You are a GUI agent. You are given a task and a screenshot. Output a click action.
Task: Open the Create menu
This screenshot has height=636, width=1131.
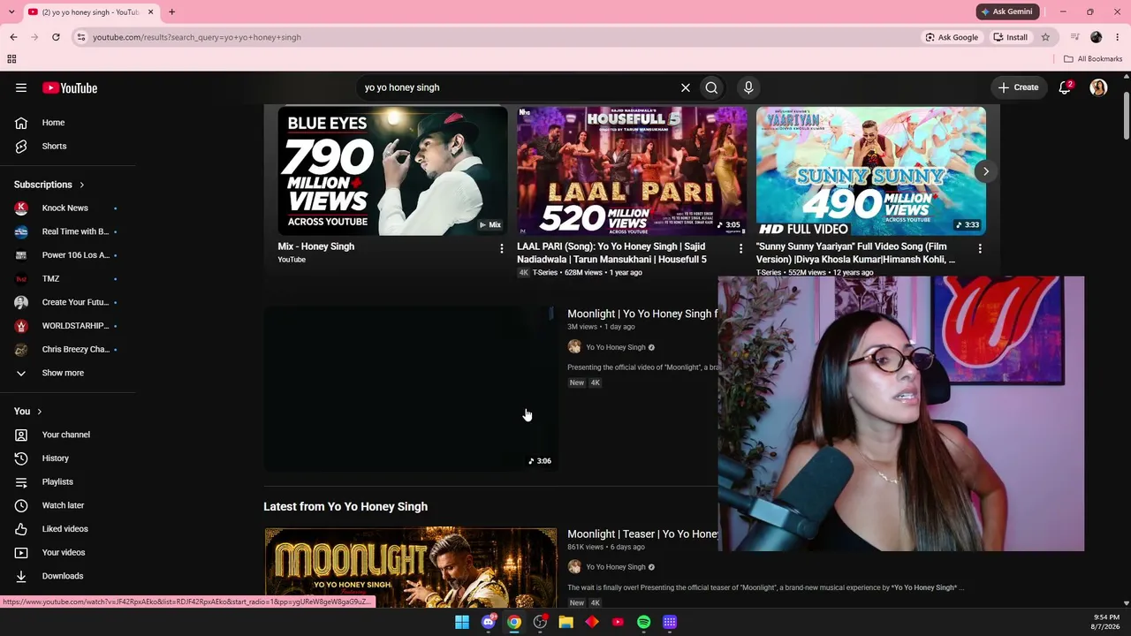pos(1018,87)
